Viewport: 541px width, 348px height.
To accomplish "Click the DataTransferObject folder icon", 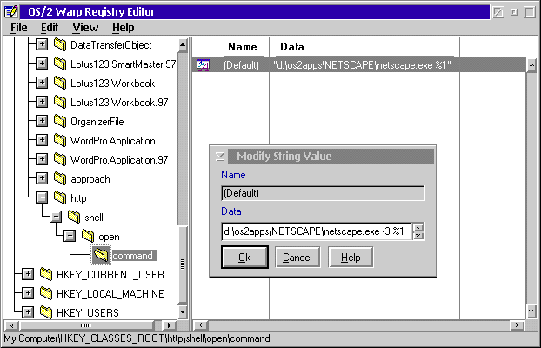I will coord(59,44).
